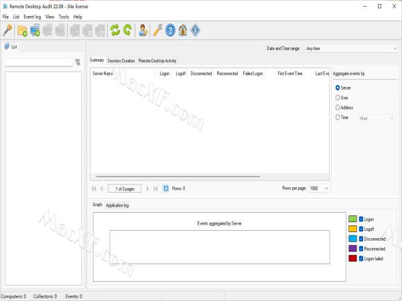
Task: Click the blue refresh icon near Rows
Action: [x=166, y=189]
